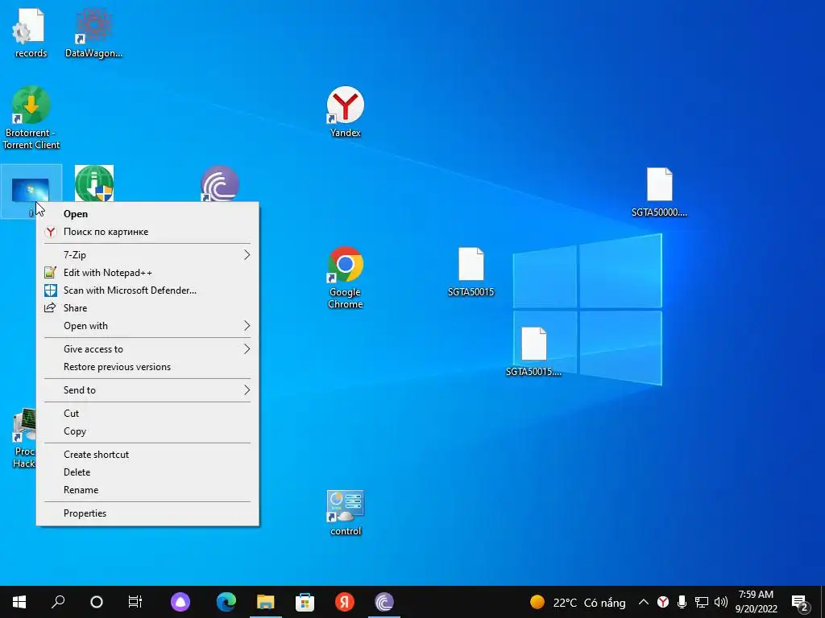Choose Cut in the context menu
This screenshot has height=618, width=825.
click(148, 414)
